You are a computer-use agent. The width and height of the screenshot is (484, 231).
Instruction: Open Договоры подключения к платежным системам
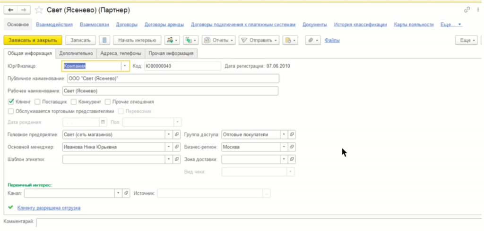tap(243, 25)
